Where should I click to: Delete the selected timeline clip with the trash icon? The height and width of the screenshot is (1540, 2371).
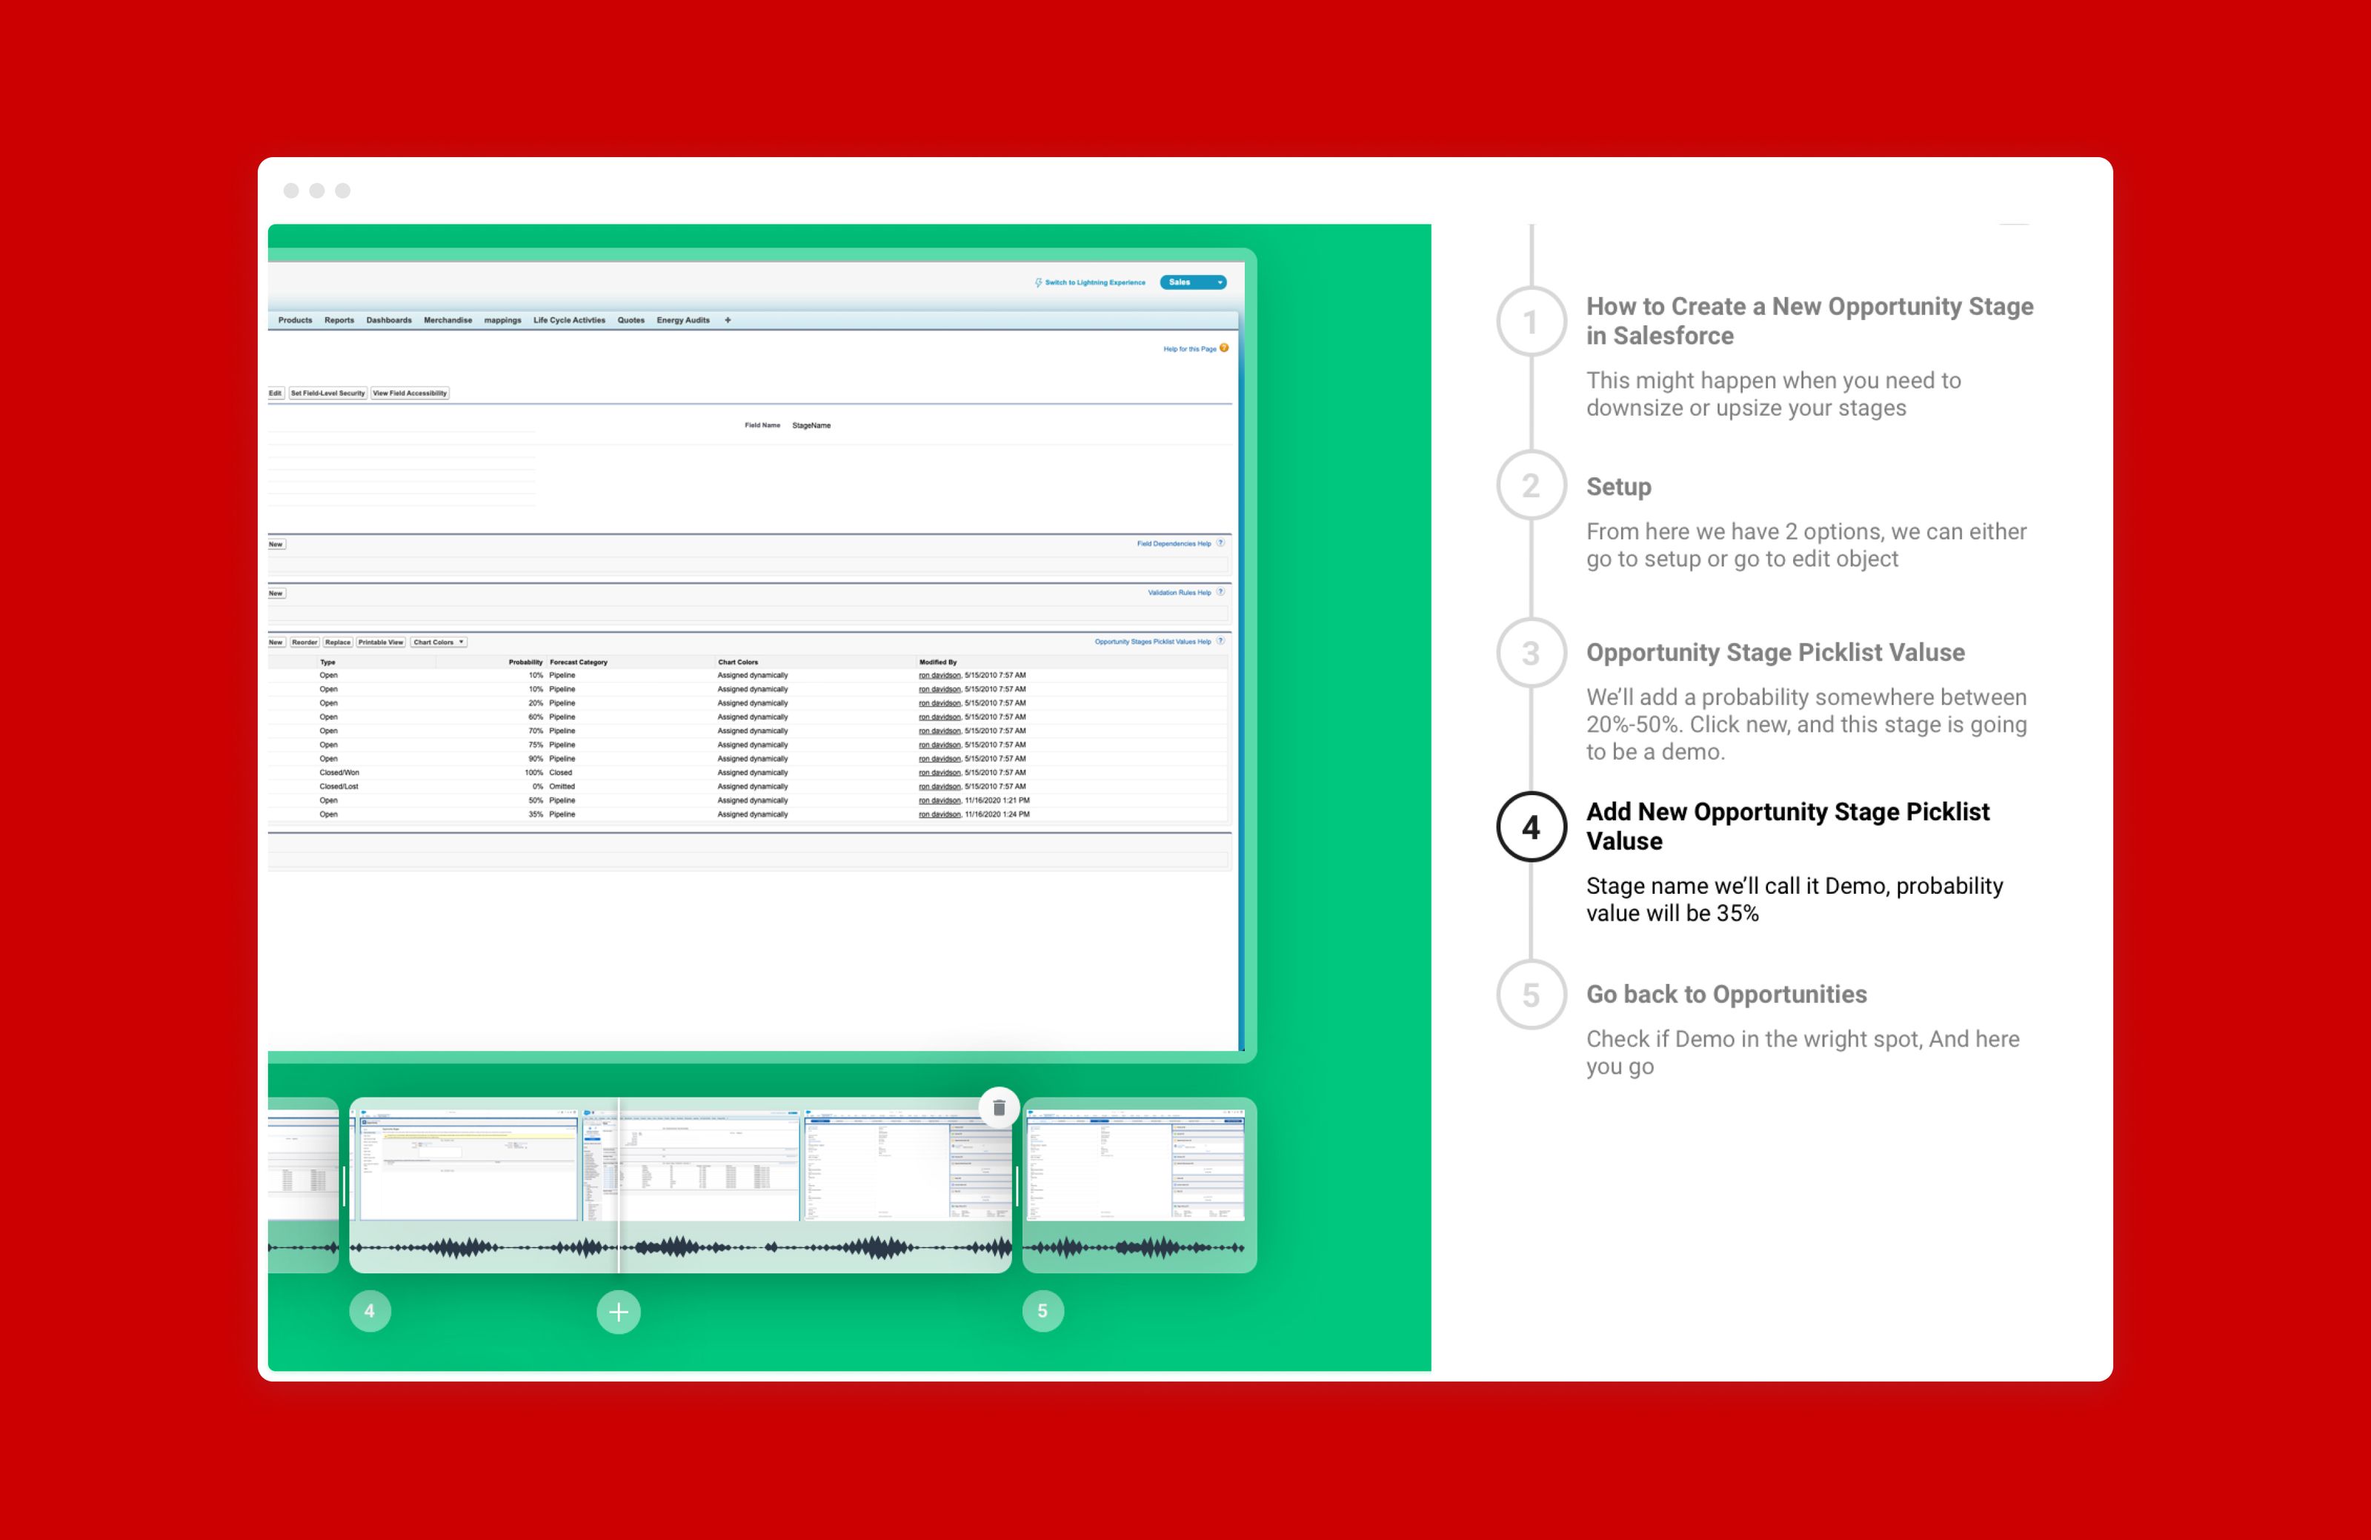tap(998, 1106)
